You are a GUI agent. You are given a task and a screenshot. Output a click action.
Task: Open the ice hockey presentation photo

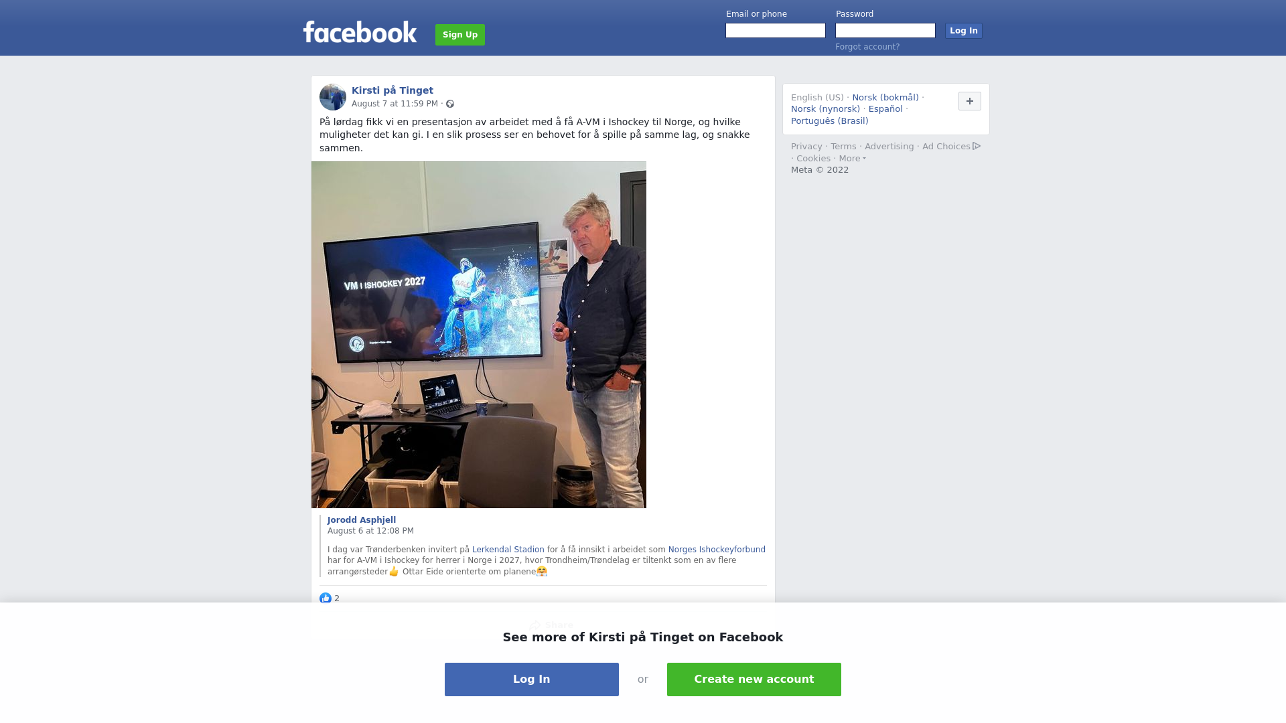tap(479, 335)
